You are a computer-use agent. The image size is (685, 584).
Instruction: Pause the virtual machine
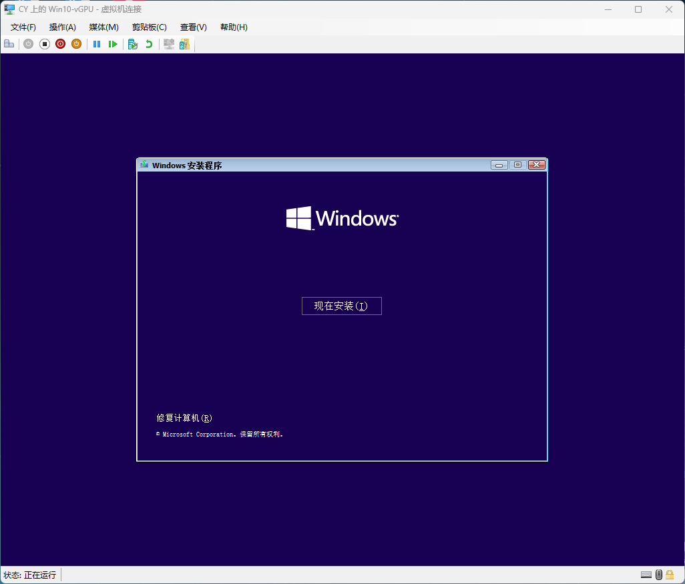pos(97,44)
